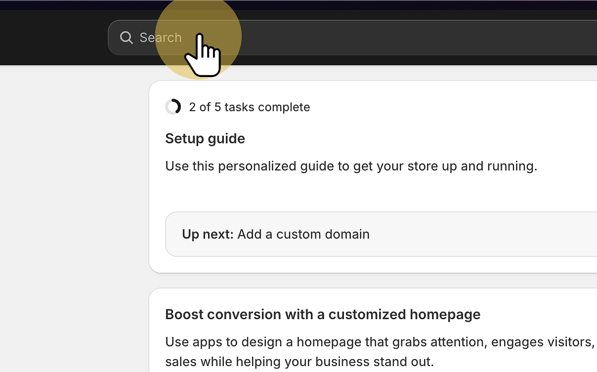Click the personalized guide description text
The image size is (597, 372).
[351, 166]
